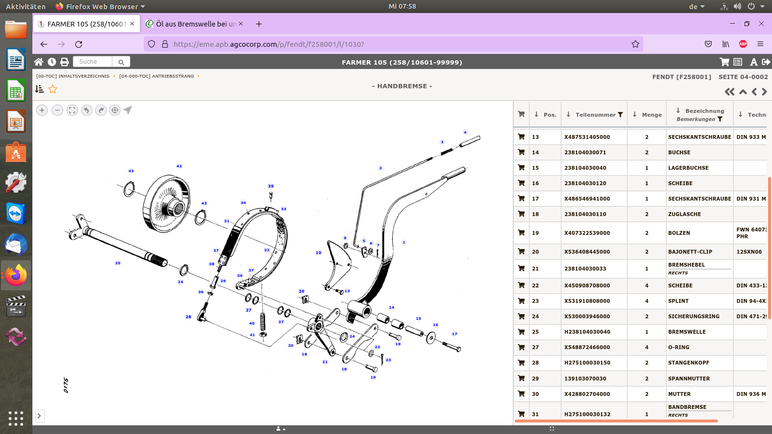This screenshot has height=434, width=772.
Task: Go to INHALTSVERZEICHNIS breadcrumb link
Action: 73,76
